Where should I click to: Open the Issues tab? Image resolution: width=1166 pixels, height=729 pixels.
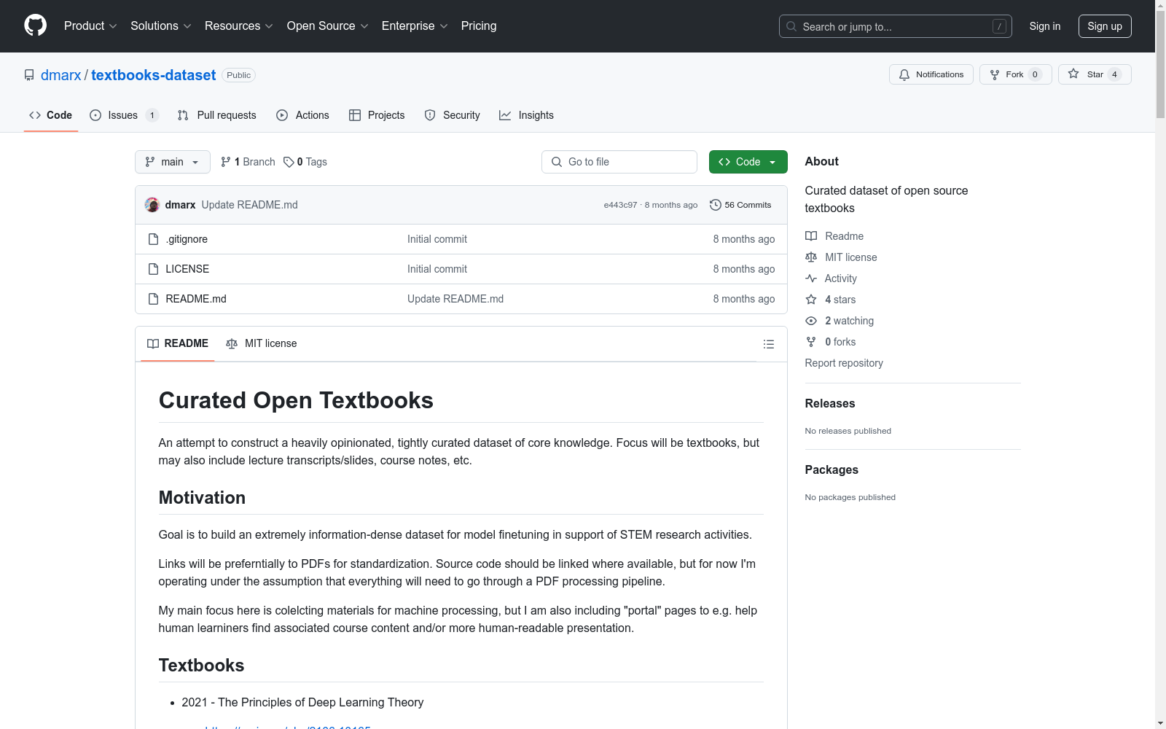[x=124, y=115]
